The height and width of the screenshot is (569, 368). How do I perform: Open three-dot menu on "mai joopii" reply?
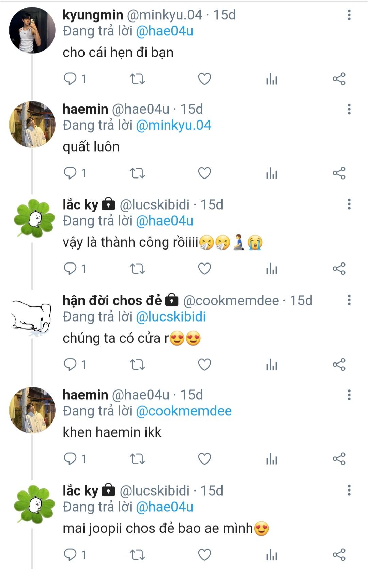349,490
